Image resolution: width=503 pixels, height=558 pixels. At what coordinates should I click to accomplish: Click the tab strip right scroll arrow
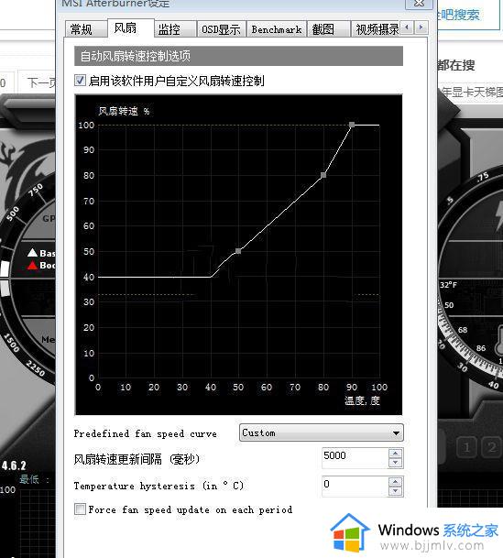(x=421, y=27)
